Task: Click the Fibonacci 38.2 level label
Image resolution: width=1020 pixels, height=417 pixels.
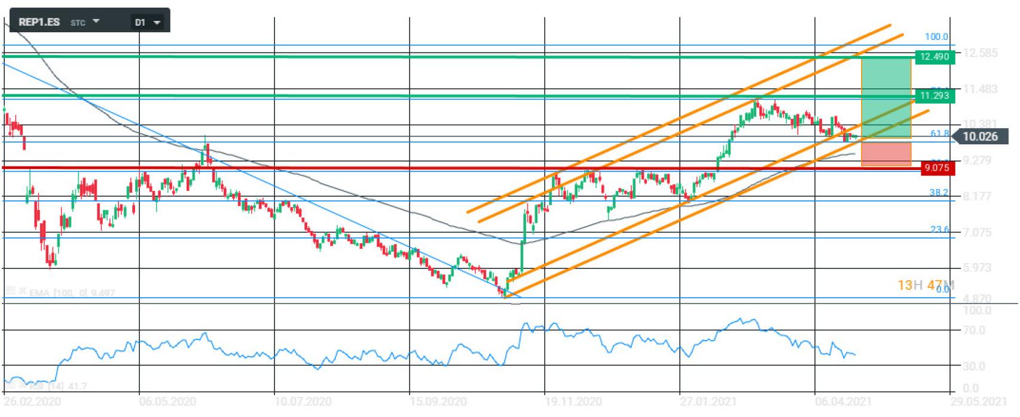Action: tap(938, 193)
